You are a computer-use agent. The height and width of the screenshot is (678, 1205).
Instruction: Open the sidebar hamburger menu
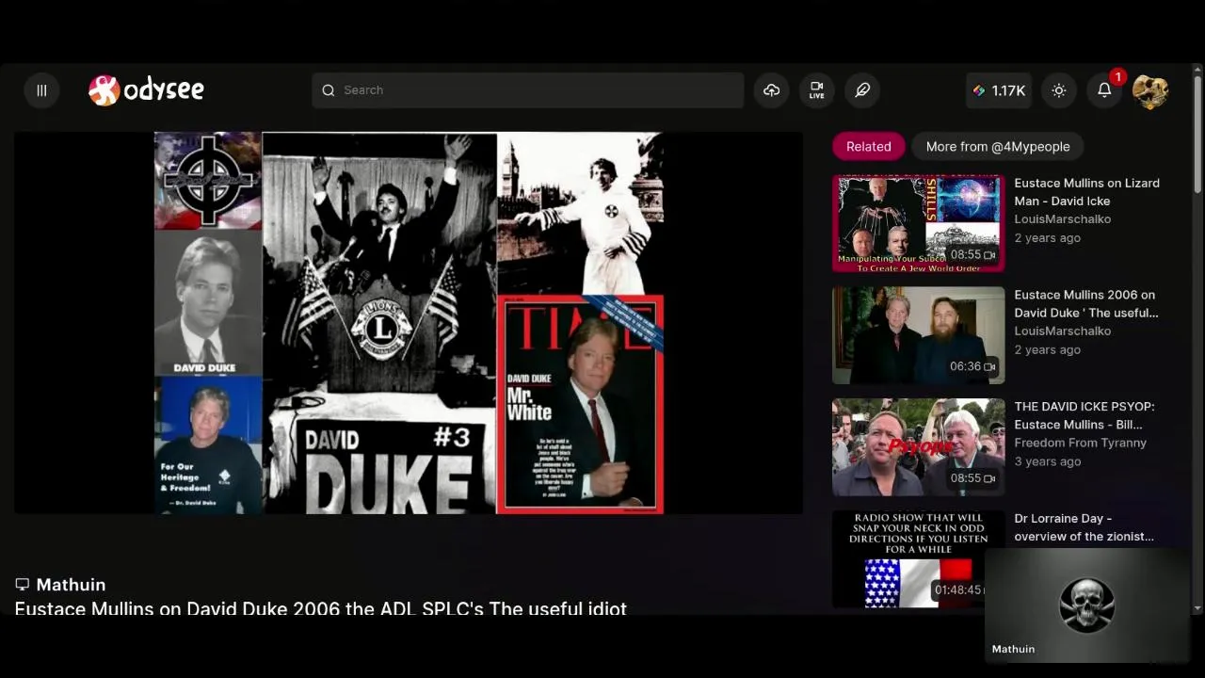(x=41, y=90)
